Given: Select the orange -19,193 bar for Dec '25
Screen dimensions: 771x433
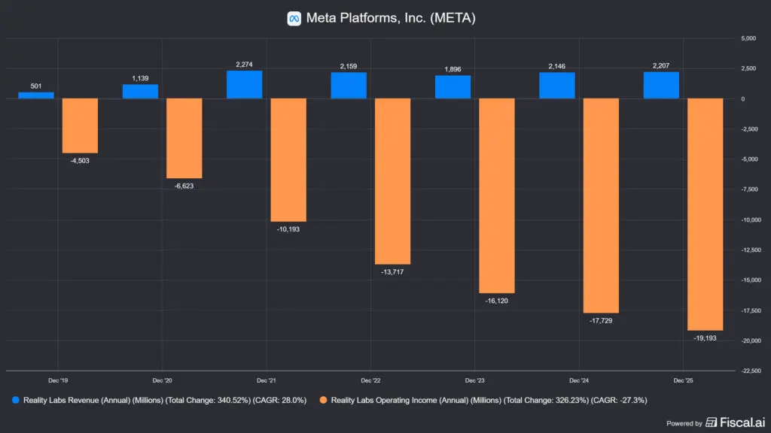Looking at the screenshot, I should pos(705,214).
